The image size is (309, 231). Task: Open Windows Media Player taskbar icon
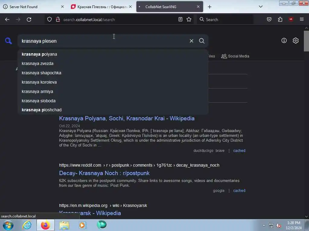83,225
